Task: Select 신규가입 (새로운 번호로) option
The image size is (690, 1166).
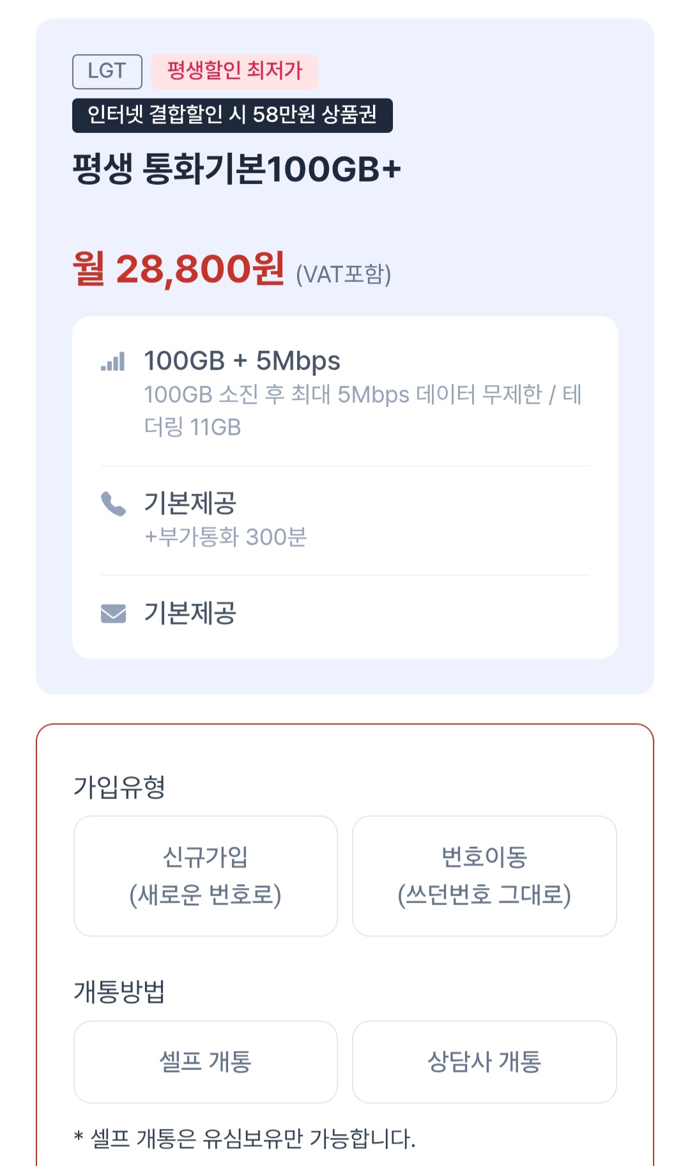Action: tap(205, 876)
